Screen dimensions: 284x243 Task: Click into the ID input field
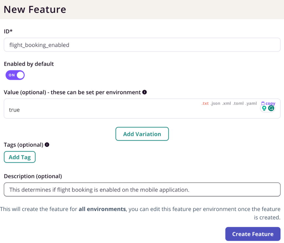pyautogui.click(x=142, y=45)
